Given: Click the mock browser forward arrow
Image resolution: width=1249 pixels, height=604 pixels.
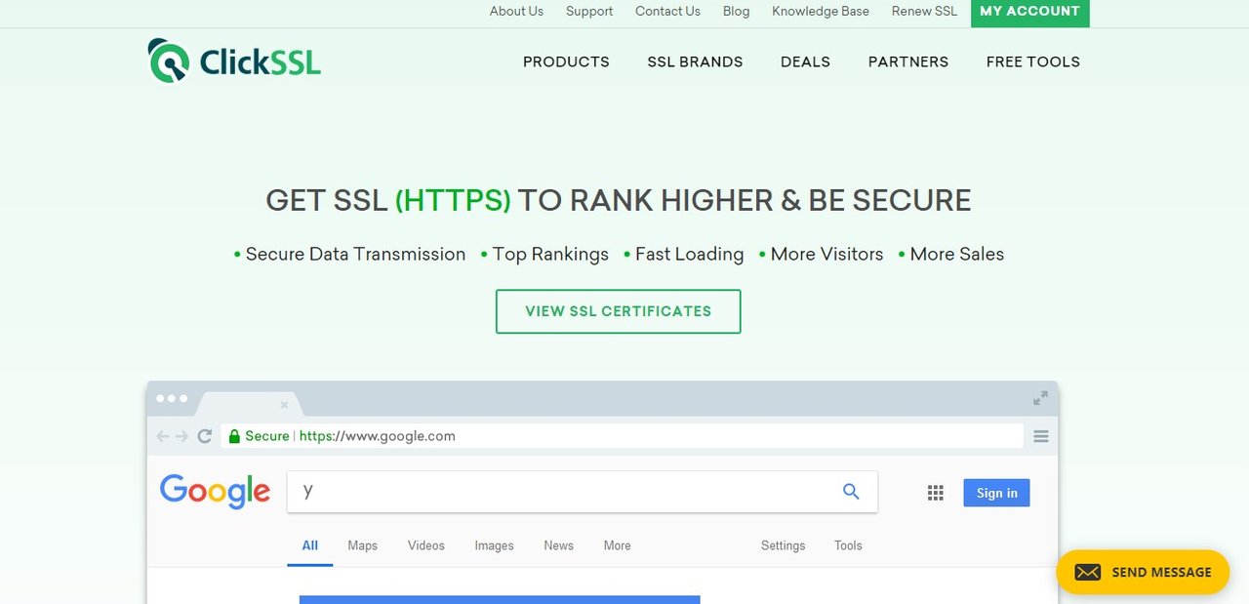Looking at the screenshot, I should tap(181, 436).
